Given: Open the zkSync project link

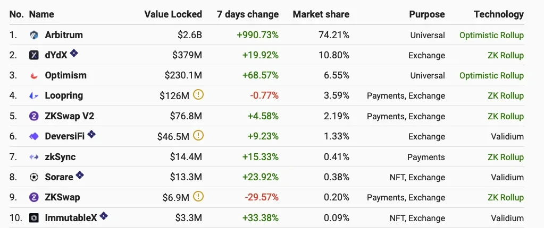Looking at the screenshot, I should [60, 157].
